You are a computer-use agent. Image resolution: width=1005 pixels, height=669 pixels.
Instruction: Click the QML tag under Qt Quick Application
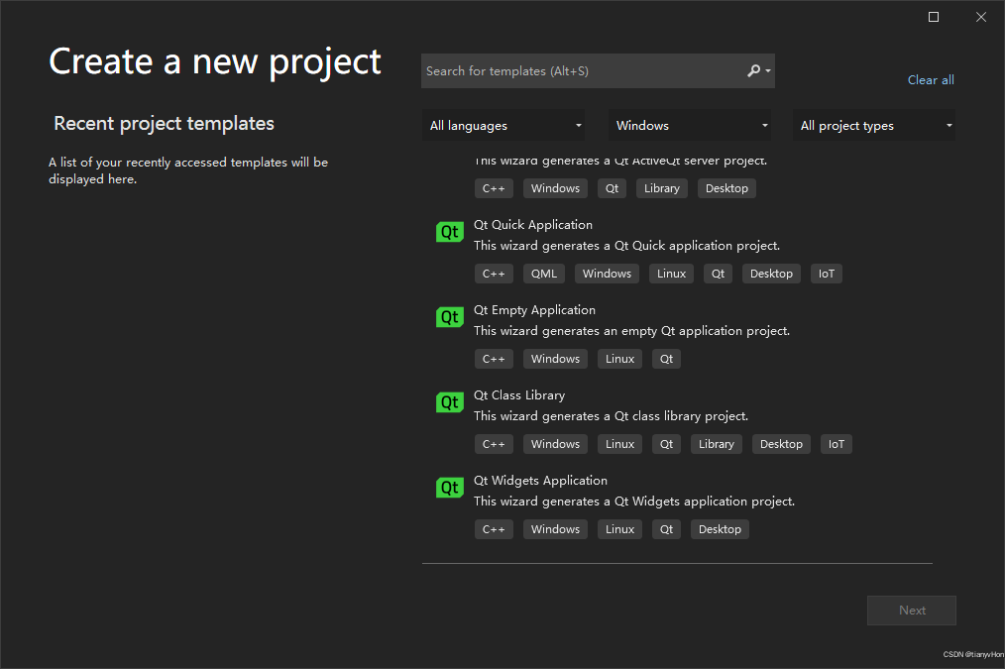pos(544,274)
